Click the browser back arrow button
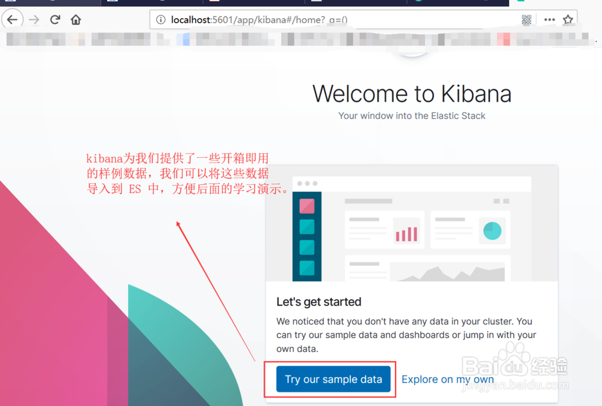 coord(12,19)
